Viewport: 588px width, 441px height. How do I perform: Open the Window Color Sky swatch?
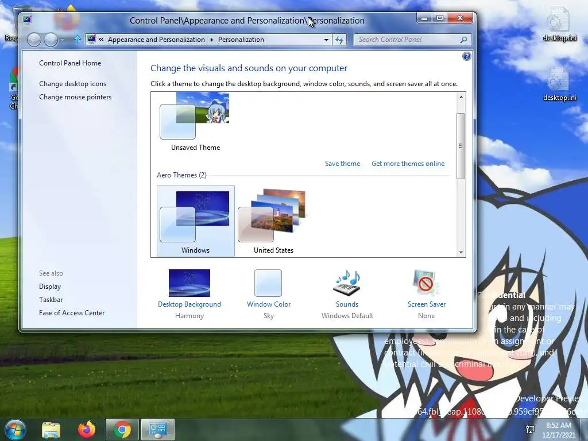click(268, 283)
